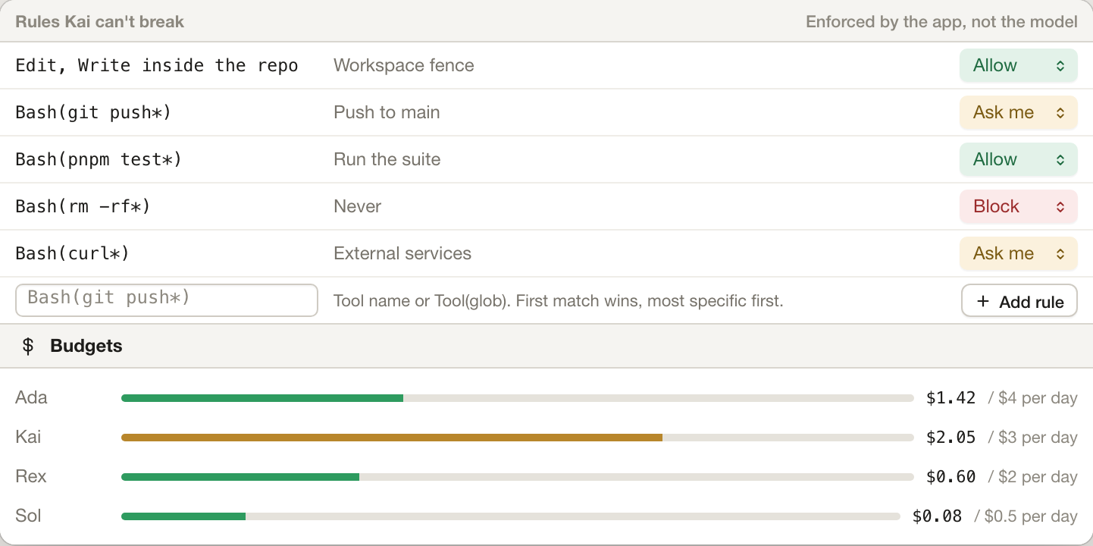Click the / $3 per day limit

point(1032,437)
